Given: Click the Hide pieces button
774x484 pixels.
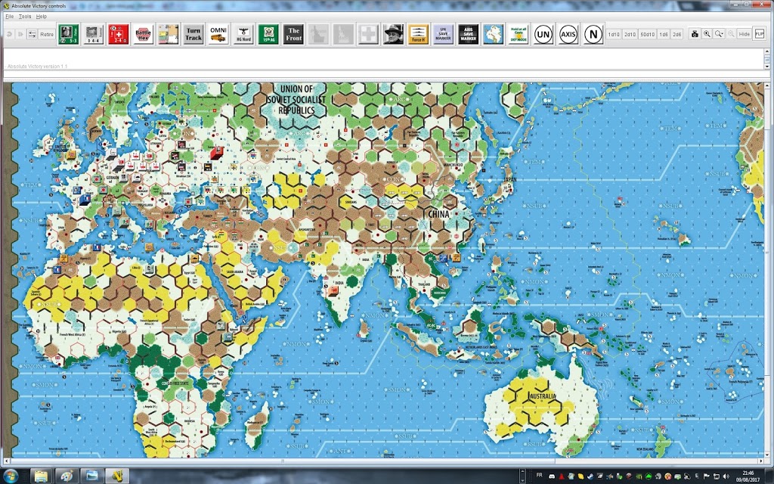Looking at the screenshot, I should pos(745,34).
